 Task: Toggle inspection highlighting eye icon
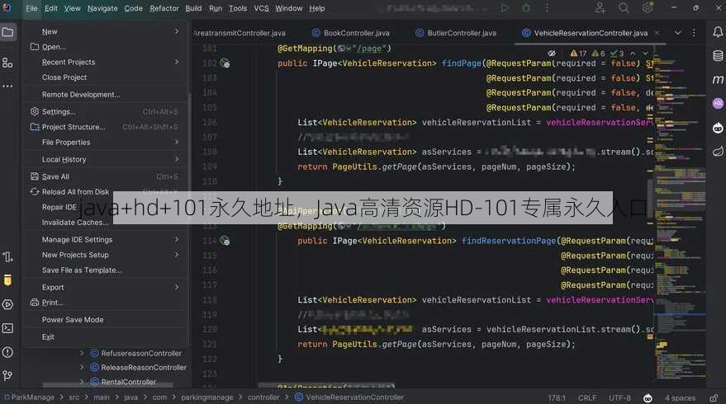click(x=552, y=54)
